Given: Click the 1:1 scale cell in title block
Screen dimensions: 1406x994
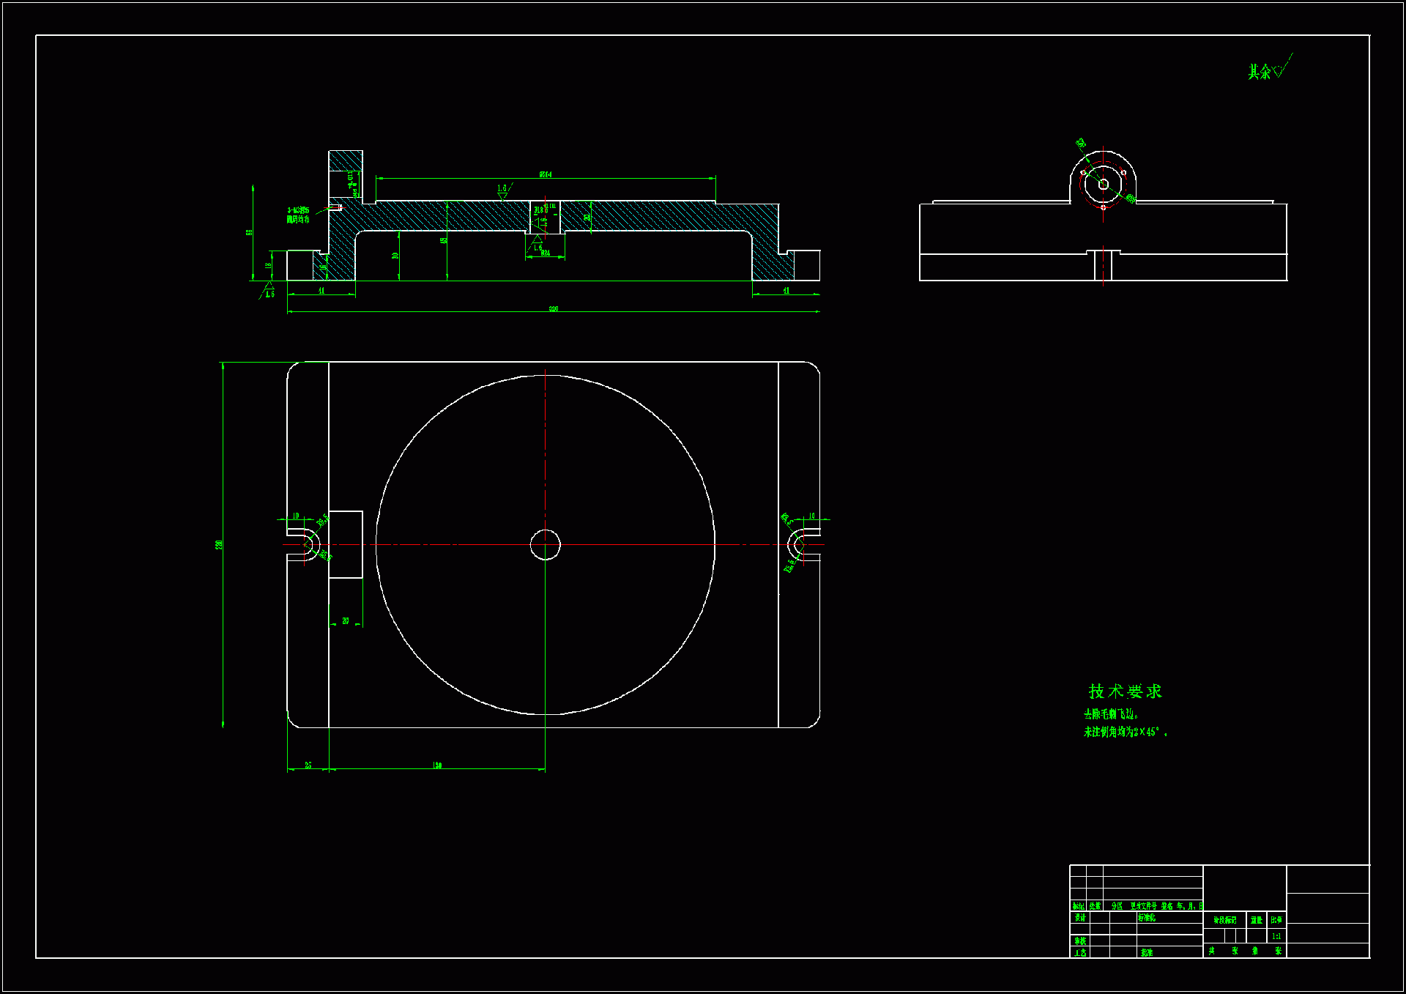Looking at the screenshot, I should coord(1276,936).
